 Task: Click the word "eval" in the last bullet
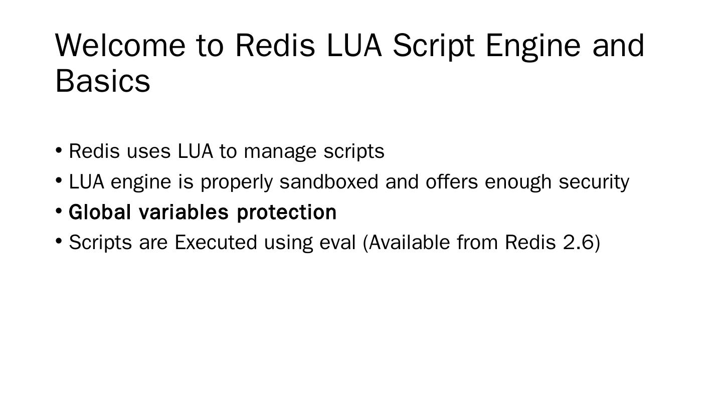tap(337, 243)
